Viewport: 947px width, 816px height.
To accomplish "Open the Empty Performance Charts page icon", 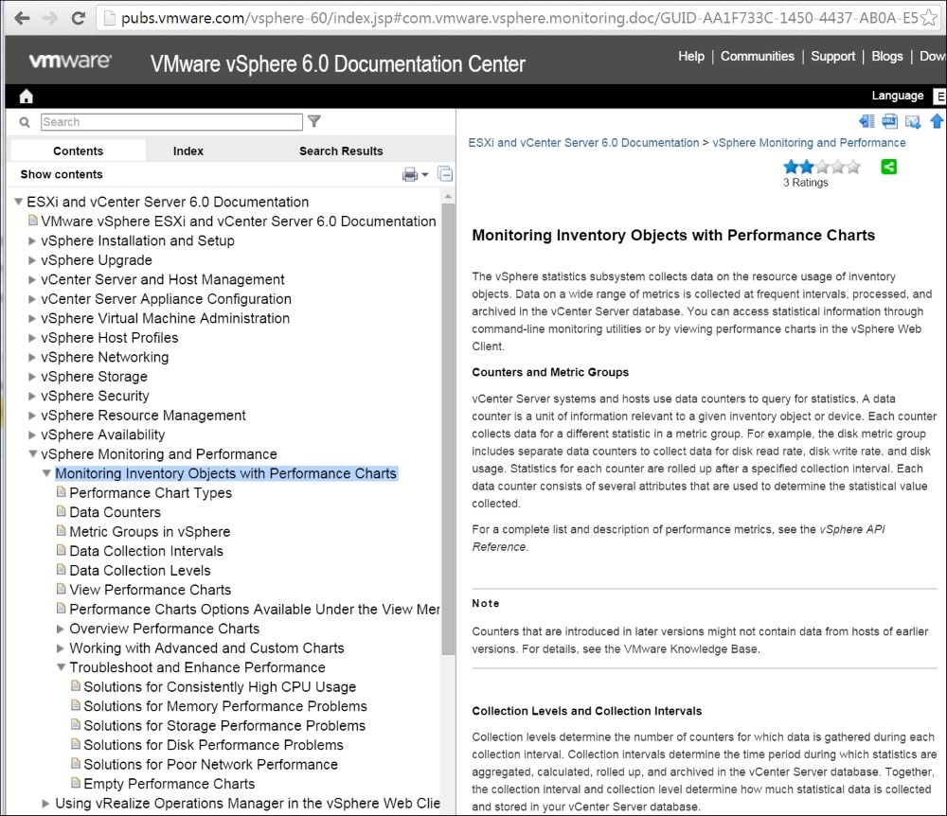I will 76,783.
